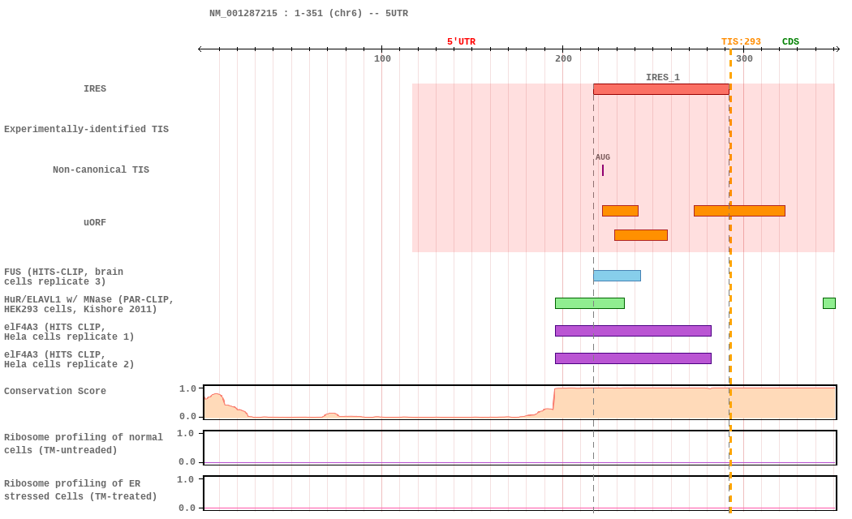The height and width of the screenshot is (519, 852).
Task: Click the wide green HuR/ELAVL1 binding bar
Action: 589,303
